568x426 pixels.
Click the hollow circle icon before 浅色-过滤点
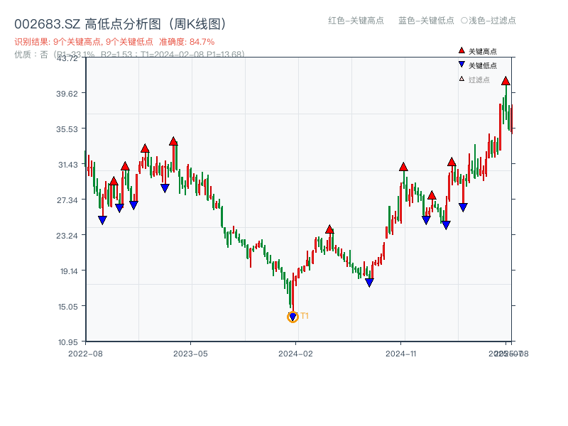pyautogui.click(x=464, y=21)
